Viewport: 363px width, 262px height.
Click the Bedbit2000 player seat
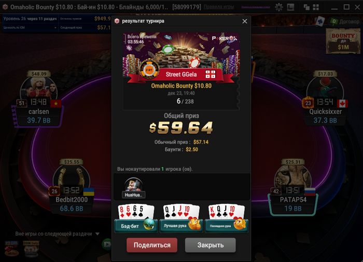[x=72, y=189]
